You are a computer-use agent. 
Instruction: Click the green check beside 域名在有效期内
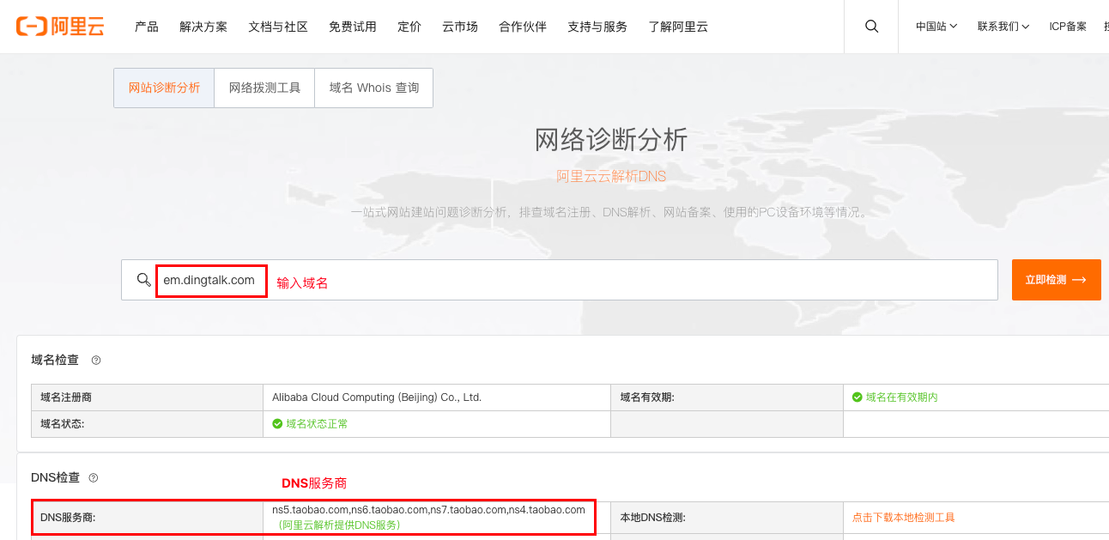(x=858, y=397)
